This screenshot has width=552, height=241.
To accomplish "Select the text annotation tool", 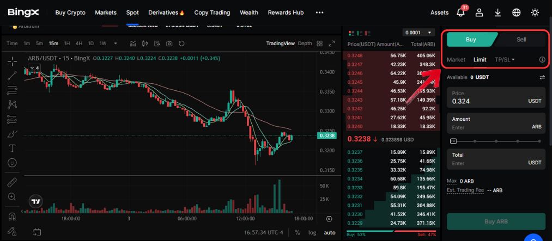I will (x=13, y=149).
